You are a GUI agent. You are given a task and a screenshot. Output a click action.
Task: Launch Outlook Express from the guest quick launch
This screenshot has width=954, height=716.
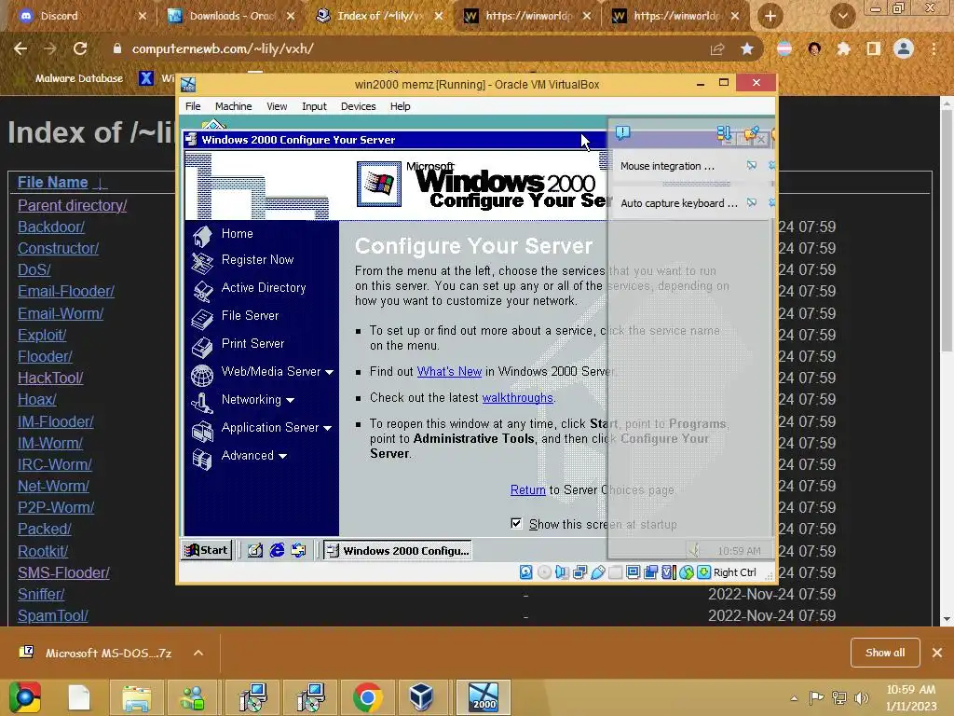click(x=298, y=550)
